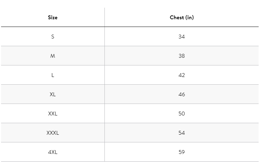Click chest value 38
266x162 pixels.
182,56
